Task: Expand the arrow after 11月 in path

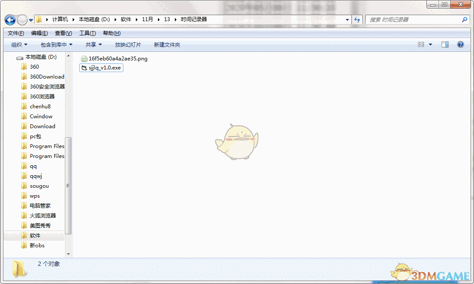Action: [x=158, y=19]
